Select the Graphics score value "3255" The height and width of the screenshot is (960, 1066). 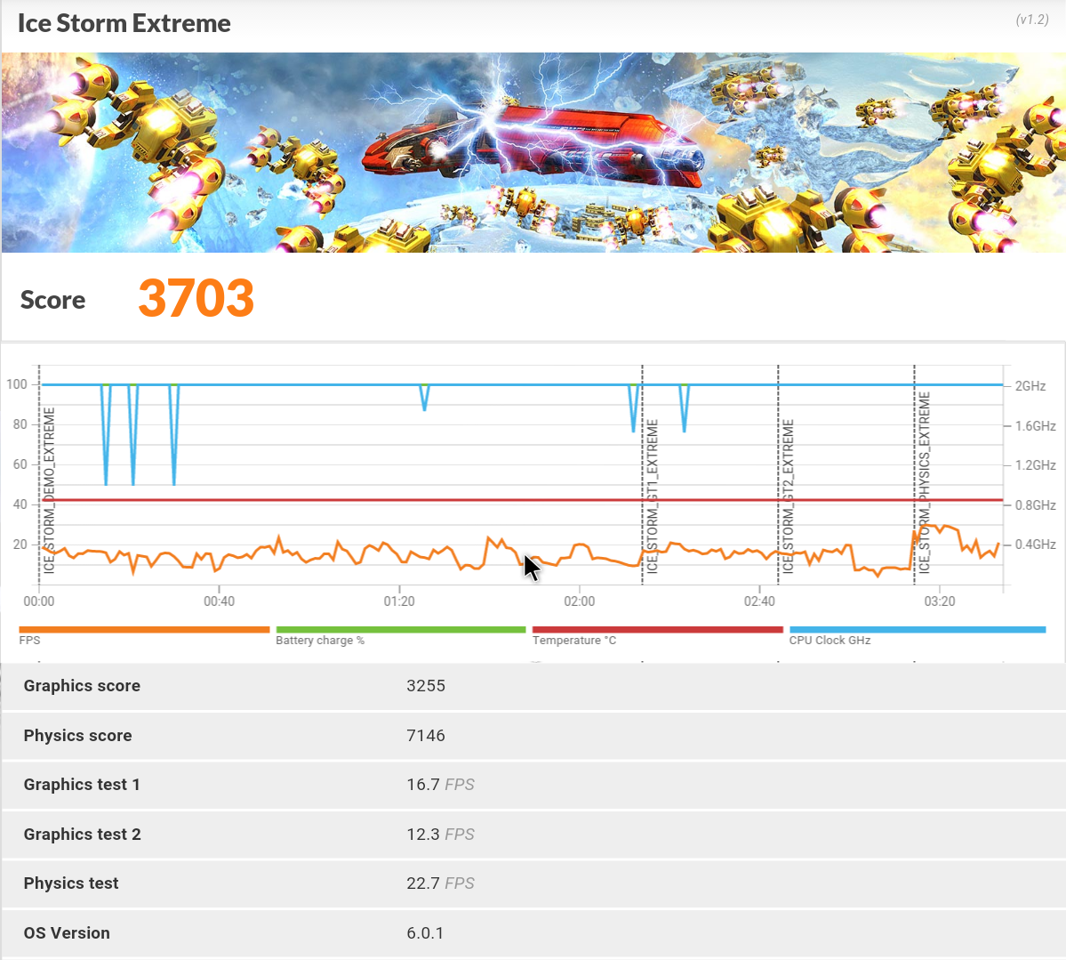(x=426, y=686)
